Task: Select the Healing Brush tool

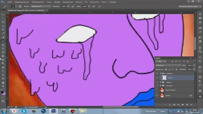Action: (3, 37)
